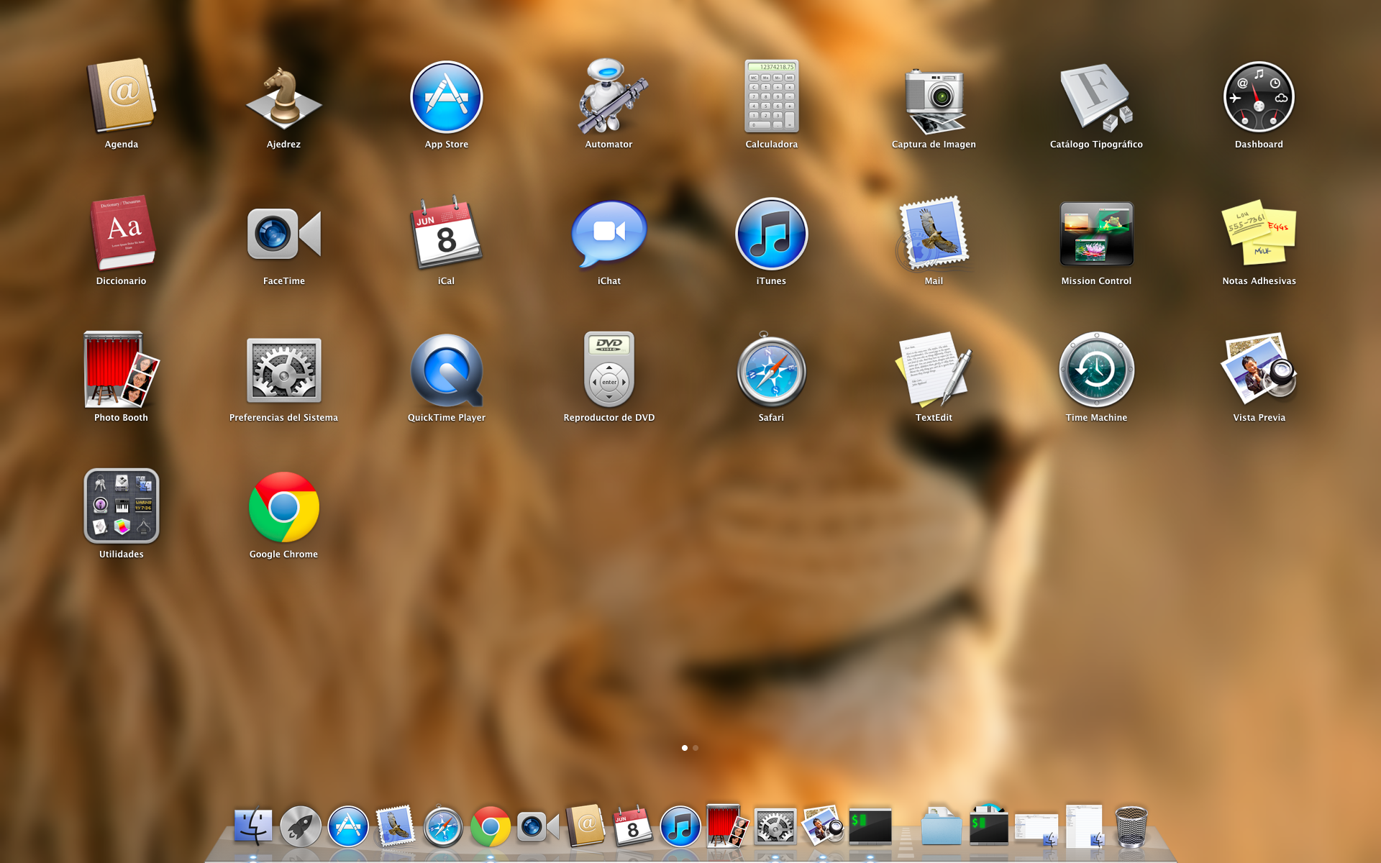Click Launchpad rocket icon in Dock
This screenshot has height=863, width=1381.
pos(301,826)
